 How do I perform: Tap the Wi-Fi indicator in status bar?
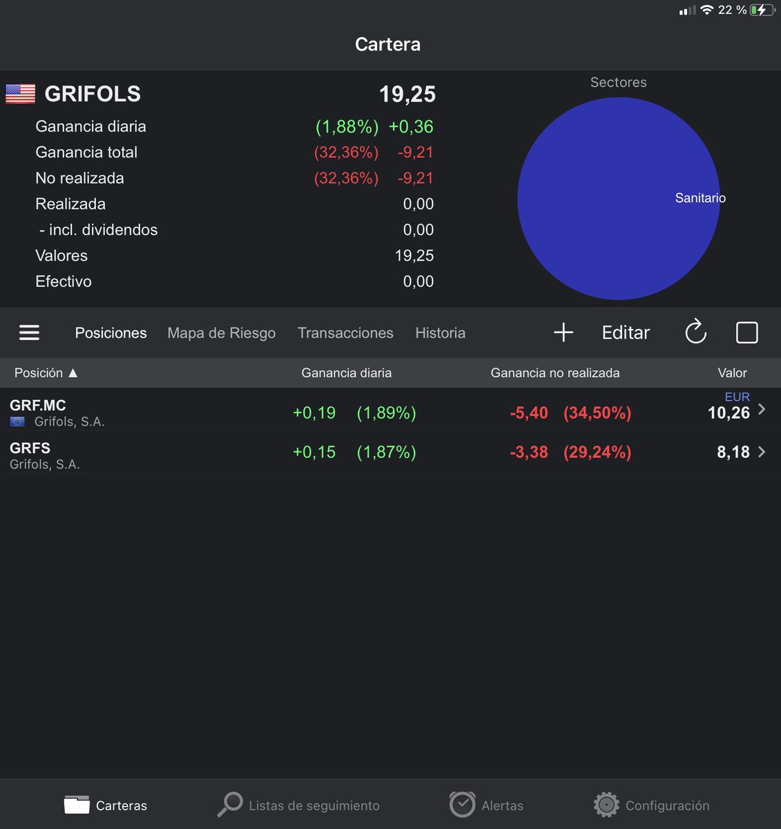(706, 10)
